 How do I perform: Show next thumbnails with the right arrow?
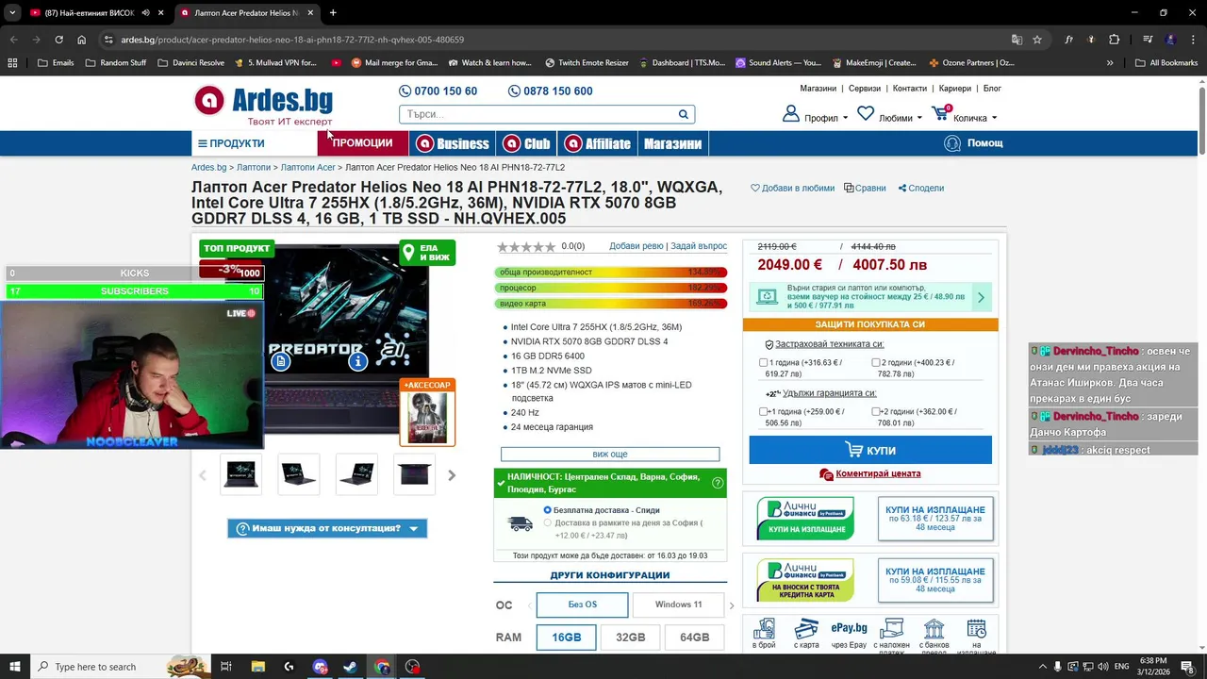pos(452,475)
